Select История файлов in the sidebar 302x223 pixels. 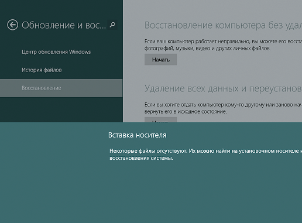tap(42, 70)
